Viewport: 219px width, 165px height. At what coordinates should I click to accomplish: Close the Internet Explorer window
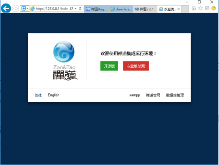(212, 2)
